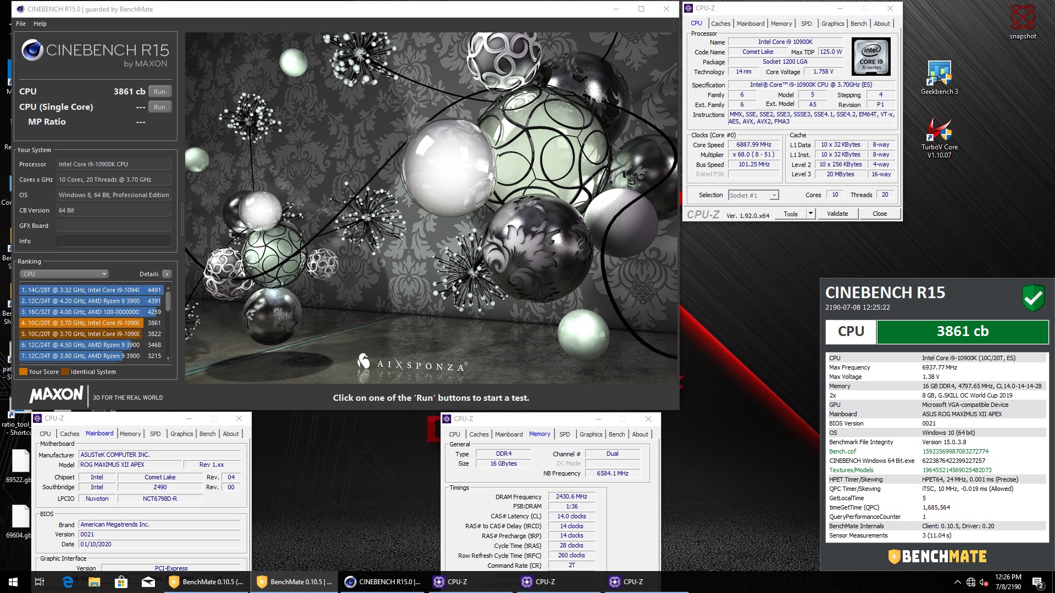Switch to Bench tab in top CPU-Z window
This screenshot has width=1055, height=593.
point(858,24)
